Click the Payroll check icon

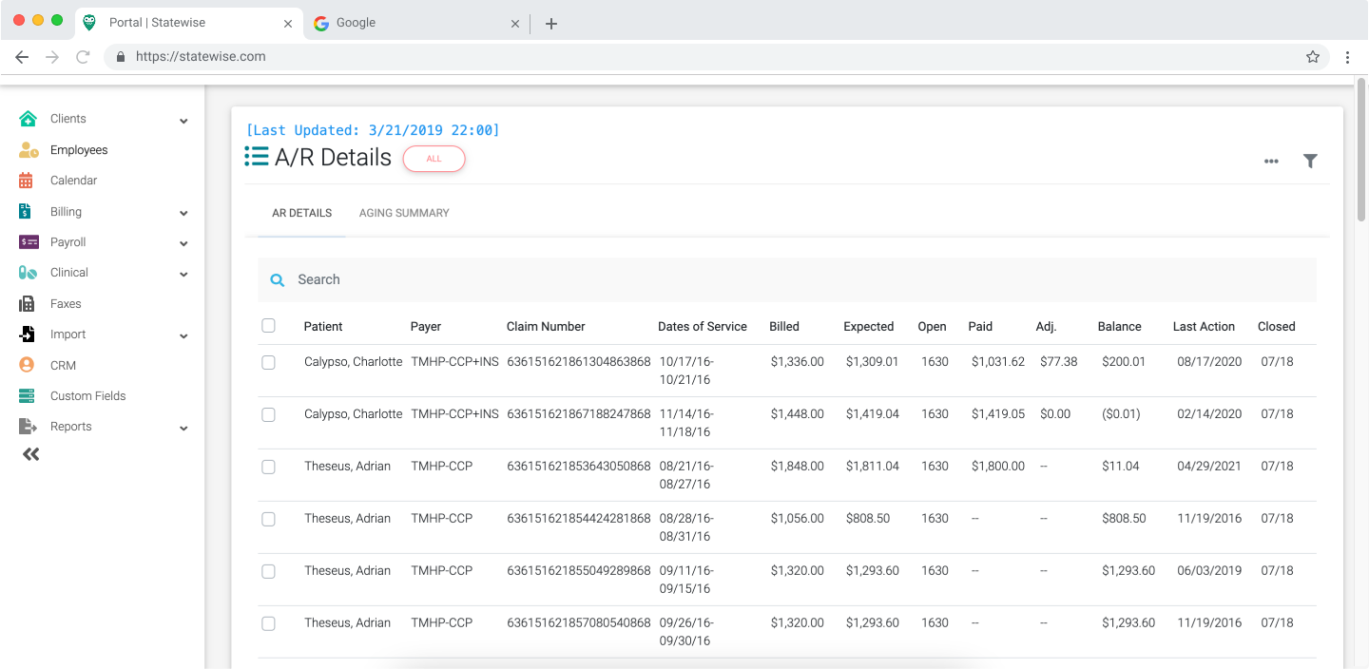point(29,242)
